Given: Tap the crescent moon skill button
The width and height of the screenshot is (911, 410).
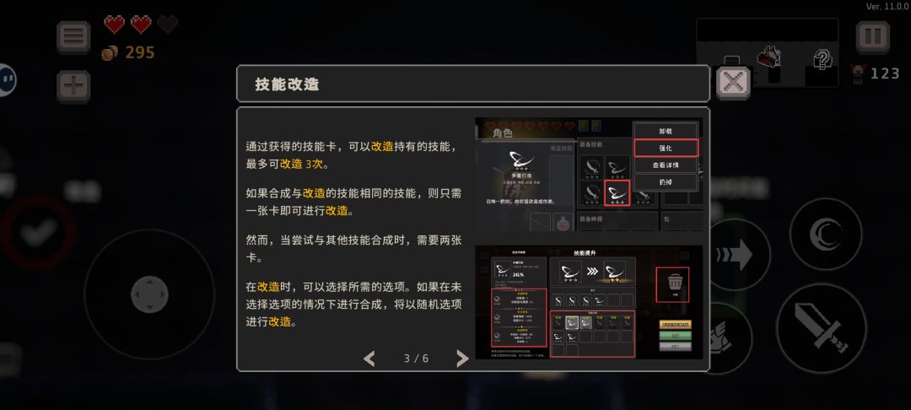Looking at the screenshot, I should point(826,234).
